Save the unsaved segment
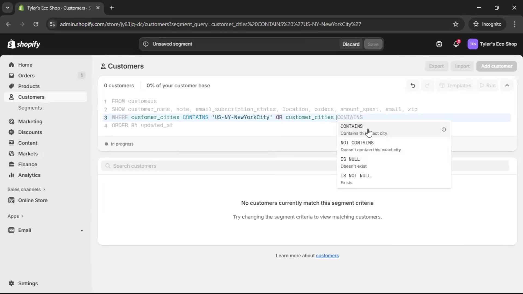This screenshot has width=523, height=294. pyautogui.click(x=373, y=44)
